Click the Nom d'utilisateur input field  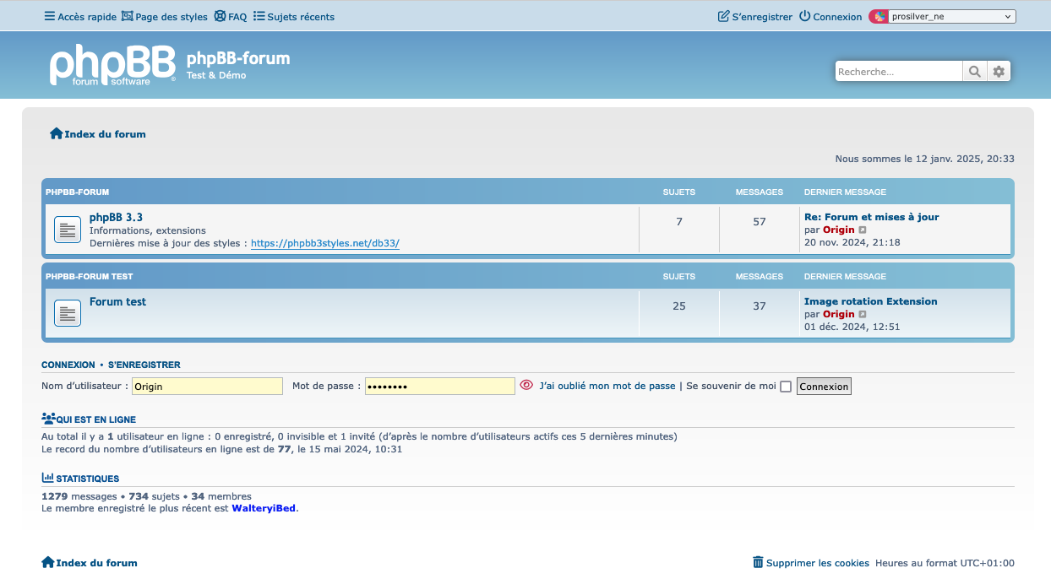(207, 386)
